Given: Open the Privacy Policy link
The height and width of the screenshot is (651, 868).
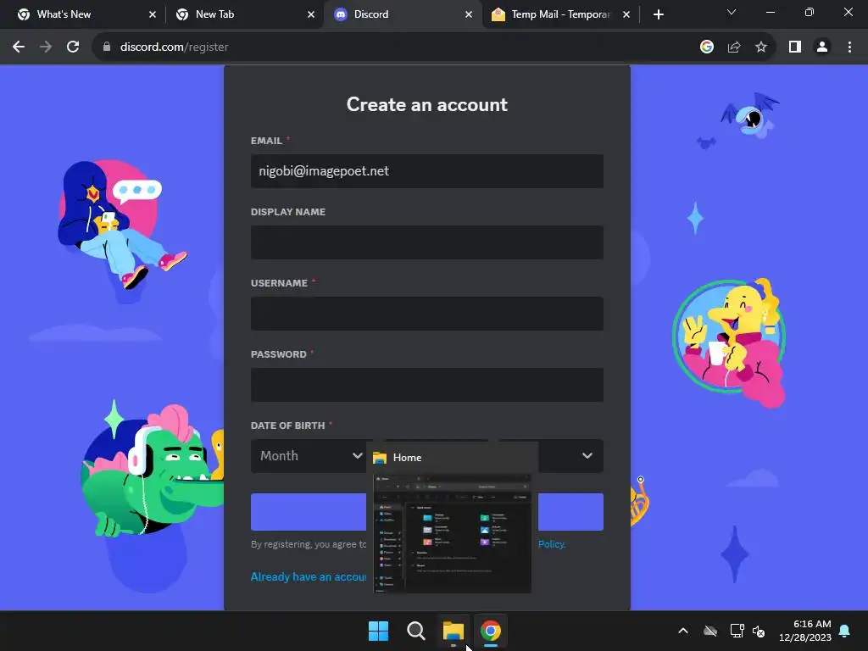Looking at the screenshot, I should coord(552,544).
